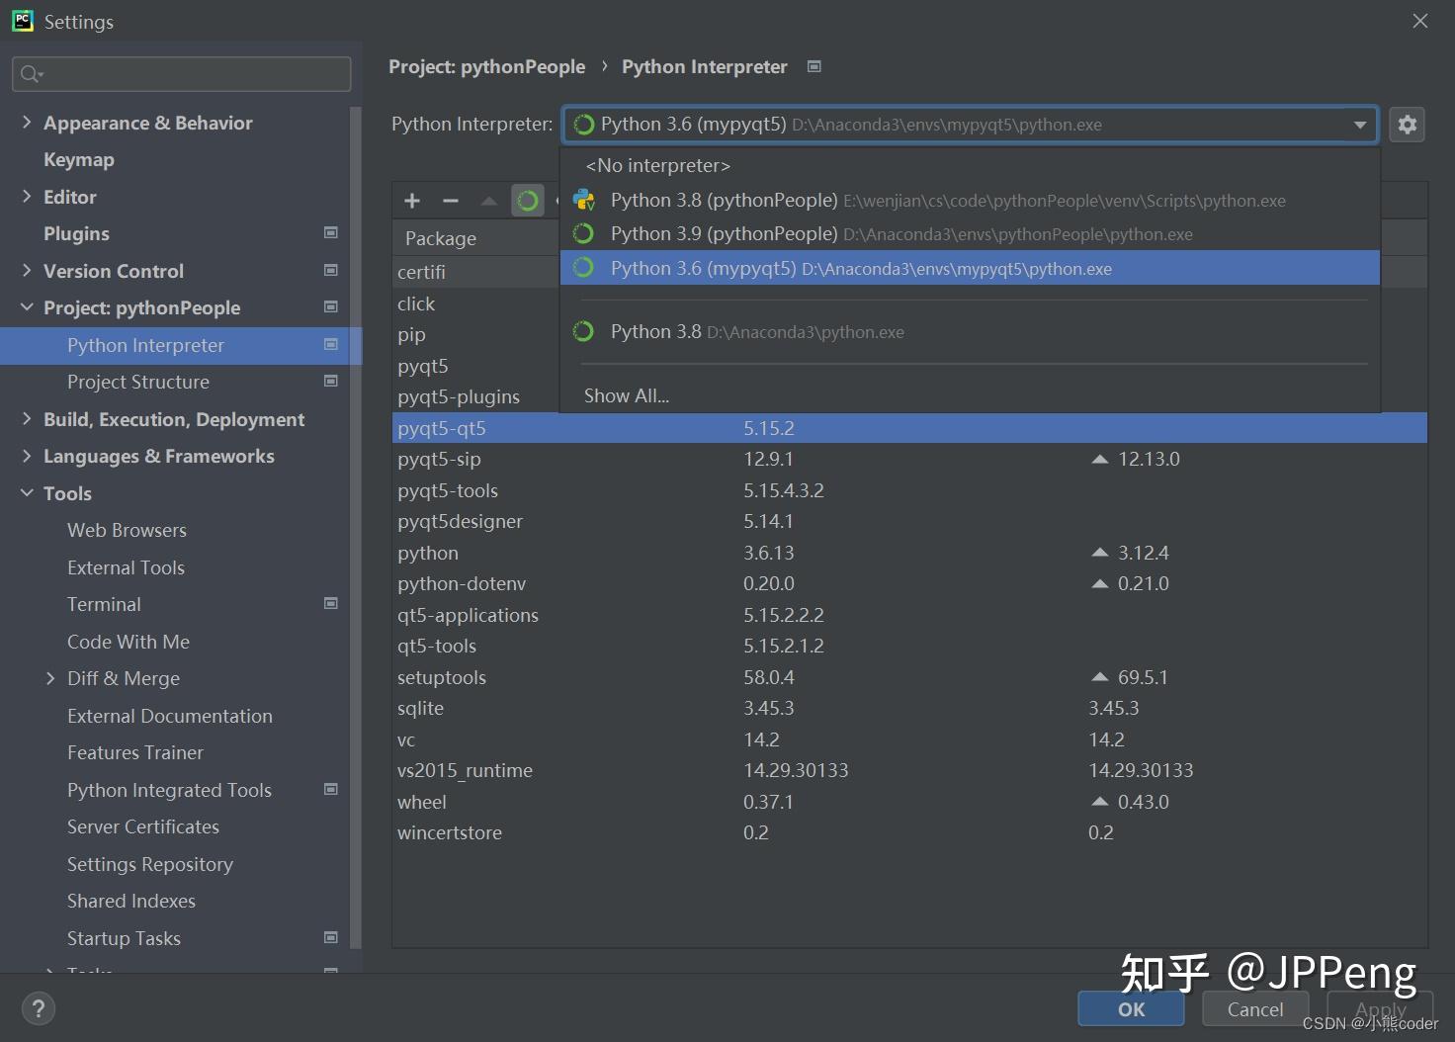Image resolution: width=1455 pixels, height=1042 pixels.
Task: Choose the <No interpreter> option
Action: coord(656,165)
